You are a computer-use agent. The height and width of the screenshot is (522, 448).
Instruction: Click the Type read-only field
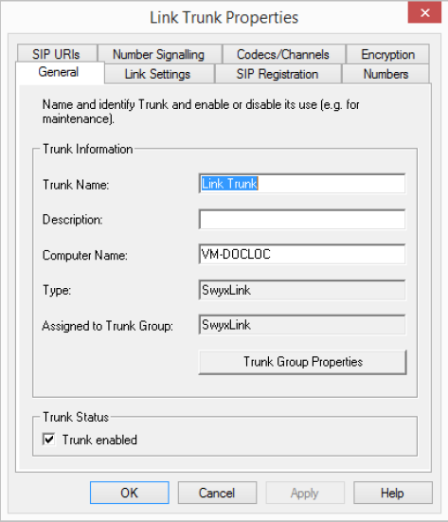pyautogui.click(x=302, y=290)
